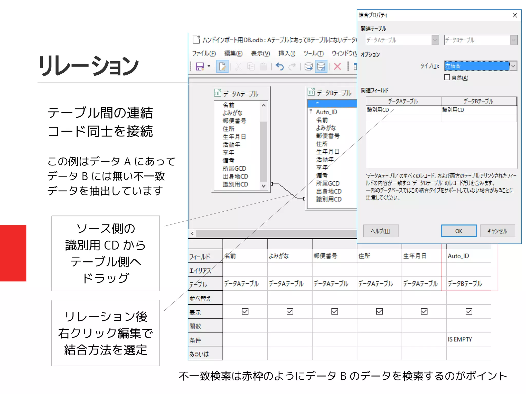Screen dimensions: 526x394
Task: Open the 表示(V) menu
Action: [x=260, y=53]
